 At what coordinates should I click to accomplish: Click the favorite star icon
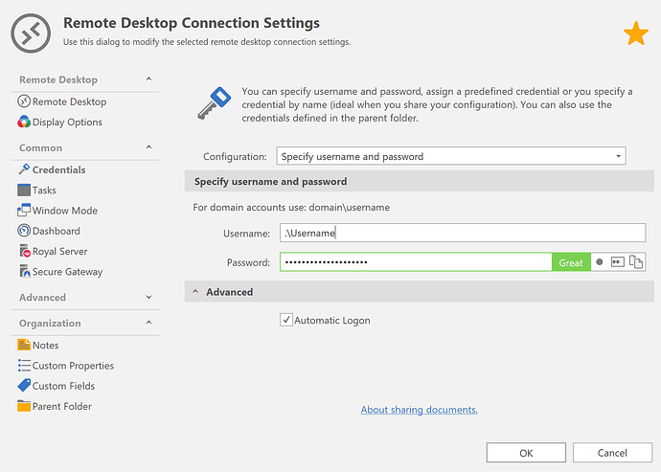coord(635,34)
